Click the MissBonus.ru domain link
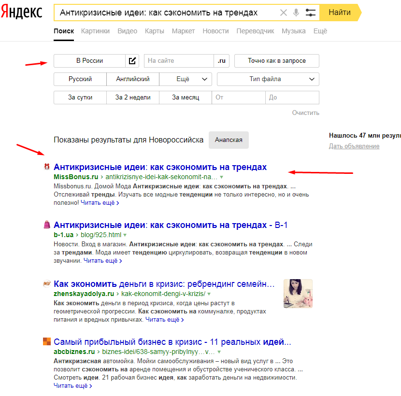 coord(76,177)
